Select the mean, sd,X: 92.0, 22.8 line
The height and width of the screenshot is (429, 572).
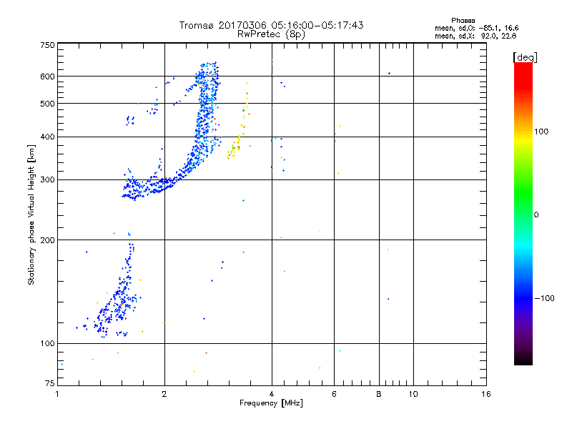475,36
